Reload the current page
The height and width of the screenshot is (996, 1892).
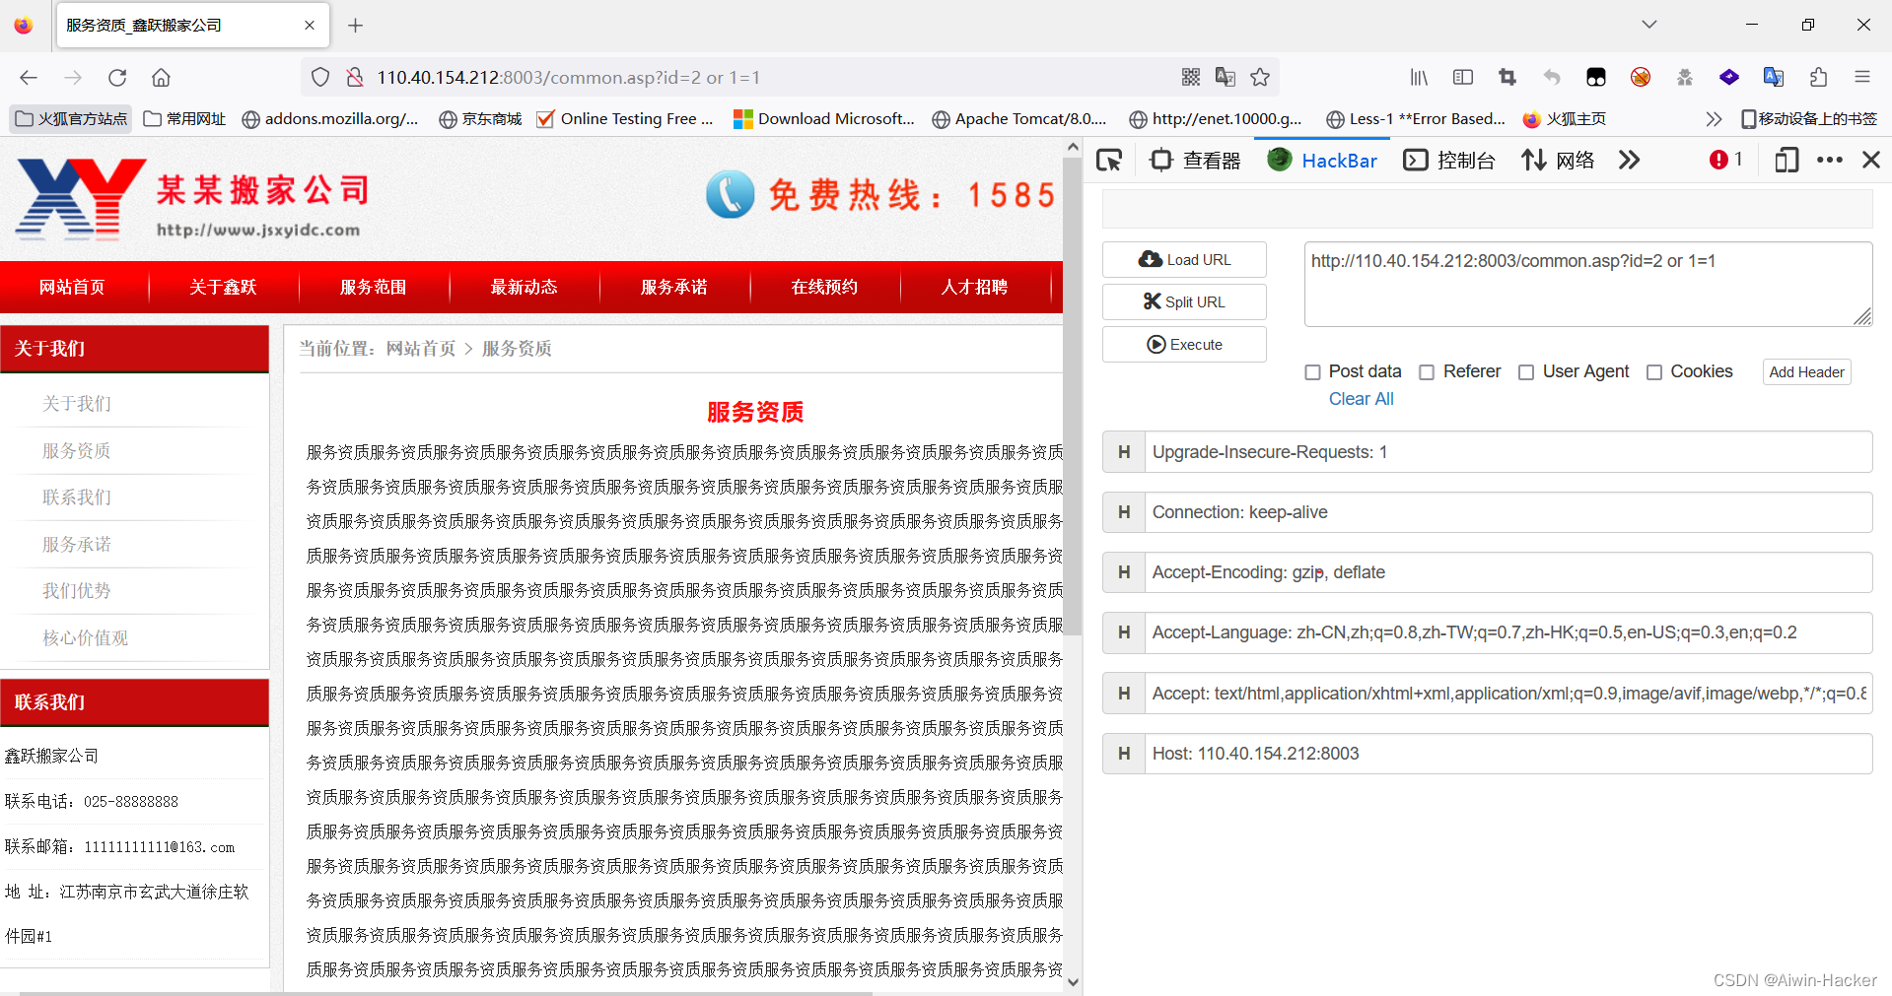(x=117, y=77)
